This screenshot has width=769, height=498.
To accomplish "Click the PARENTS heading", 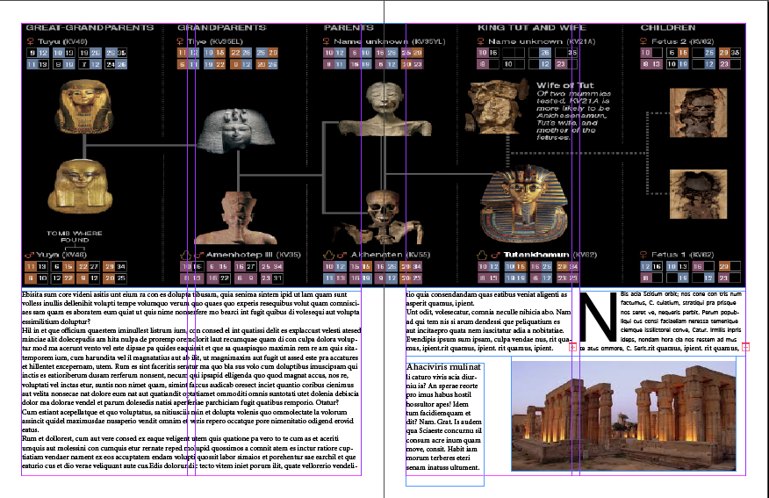I will (x=349, y=27).
